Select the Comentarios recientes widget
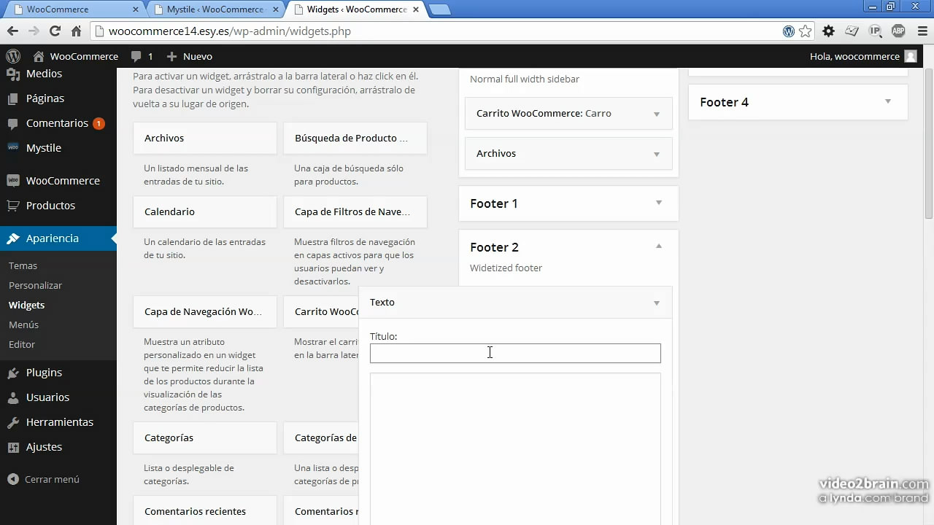The width and height of the screenshot is (934, 525). point(205,511)
